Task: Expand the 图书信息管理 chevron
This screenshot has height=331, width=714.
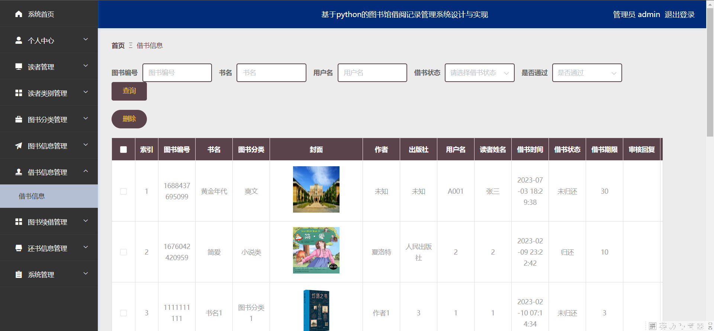Action: coord(86,145)
